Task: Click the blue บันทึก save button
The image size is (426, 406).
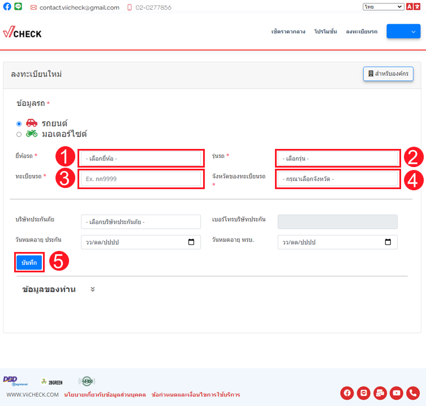Action: coord(29,263)
